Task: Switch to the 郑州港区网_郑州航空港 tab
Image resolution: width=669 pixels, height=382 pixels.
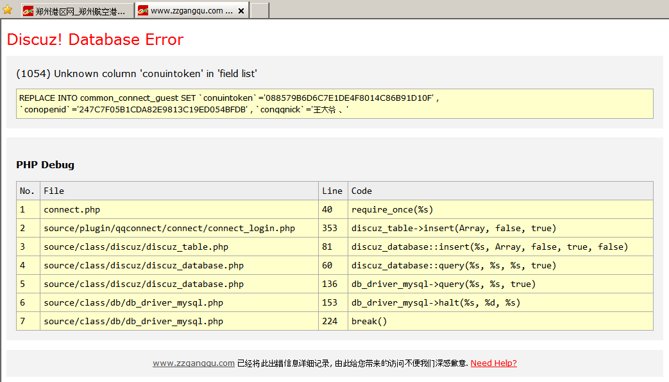Action: (78, 11)
